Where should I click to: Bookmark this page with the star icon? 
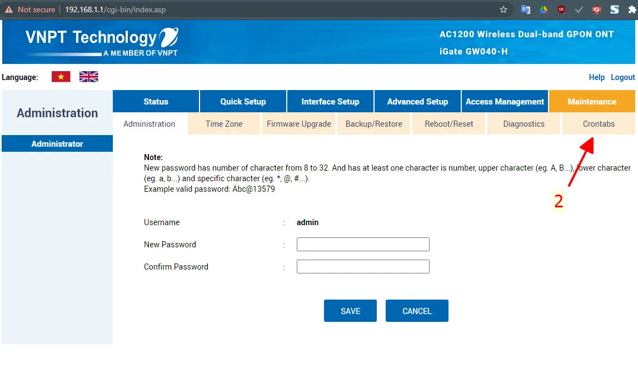point(504,9)
